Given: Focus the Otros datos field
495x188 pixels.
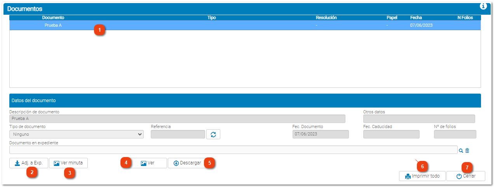Looking at the screenshot, I should tap(419, 119).
